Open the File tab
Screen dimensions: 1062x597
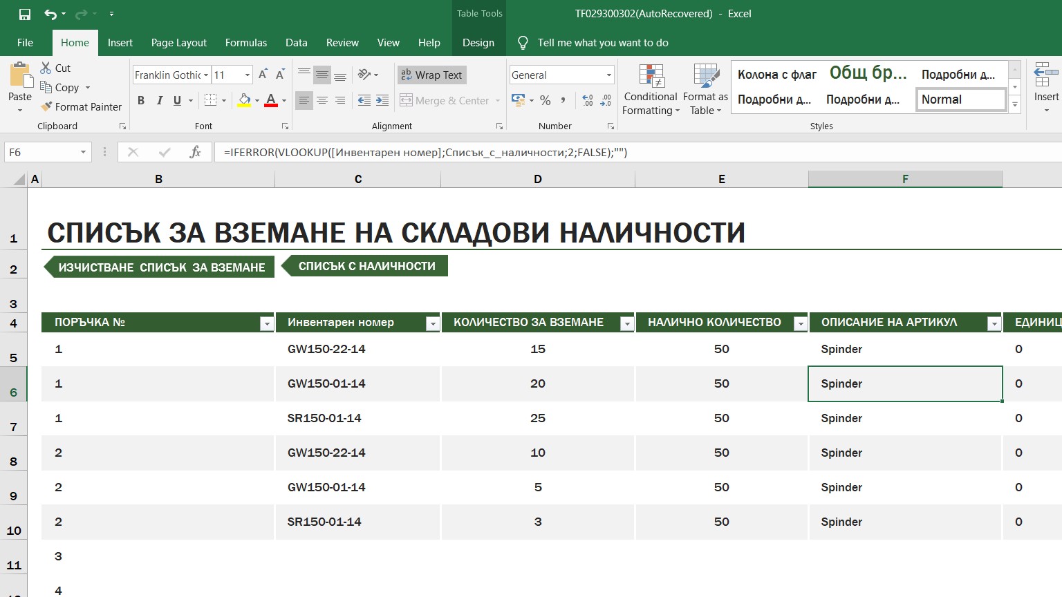(x=25, y=42)
